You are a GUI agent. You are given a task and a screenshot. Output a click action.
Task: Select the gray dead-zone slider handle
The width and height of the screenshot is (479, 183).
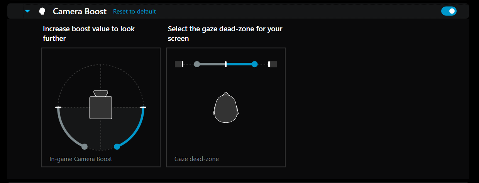(197, 64)
